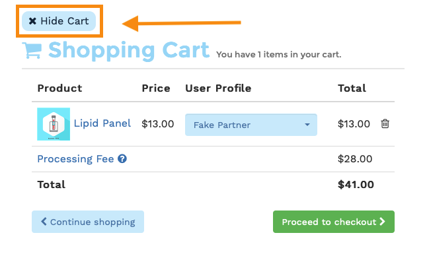The width and height of the screenshot is (429, 260).
Task: Click the items in your cart message
Action: 278,55
